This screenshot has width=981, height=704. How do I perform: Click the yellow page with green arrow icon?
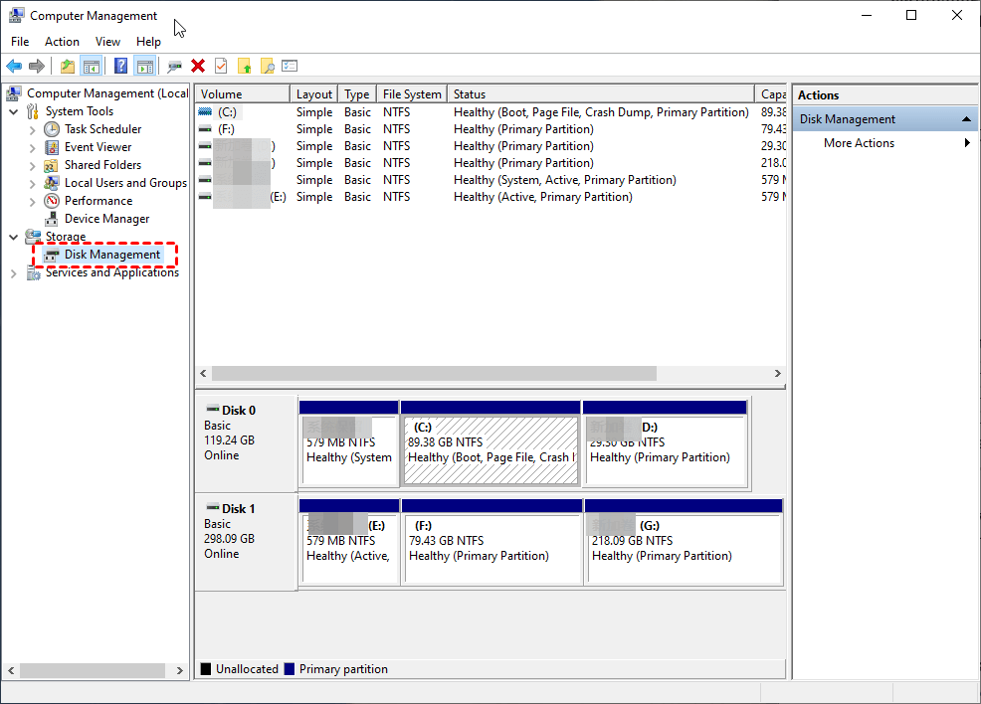244,66
